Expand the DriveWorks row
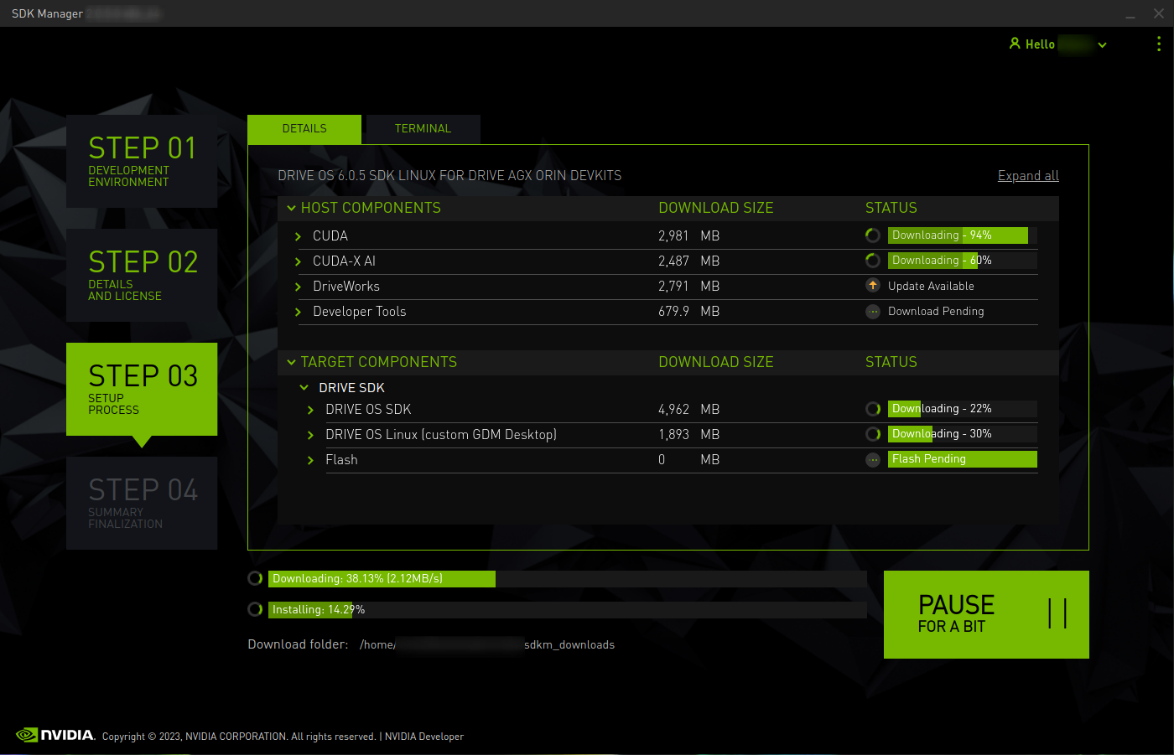 (298, 287)
